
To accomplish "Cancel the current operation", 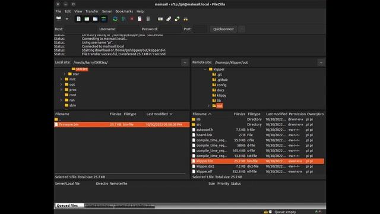I will pos(132,18).
